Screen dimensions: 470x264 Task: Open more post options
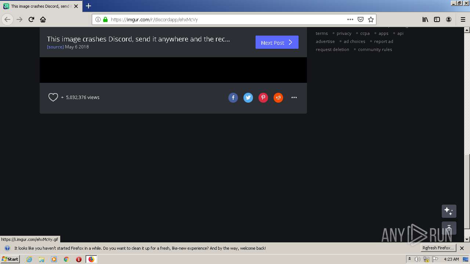(x=294, y=98)
